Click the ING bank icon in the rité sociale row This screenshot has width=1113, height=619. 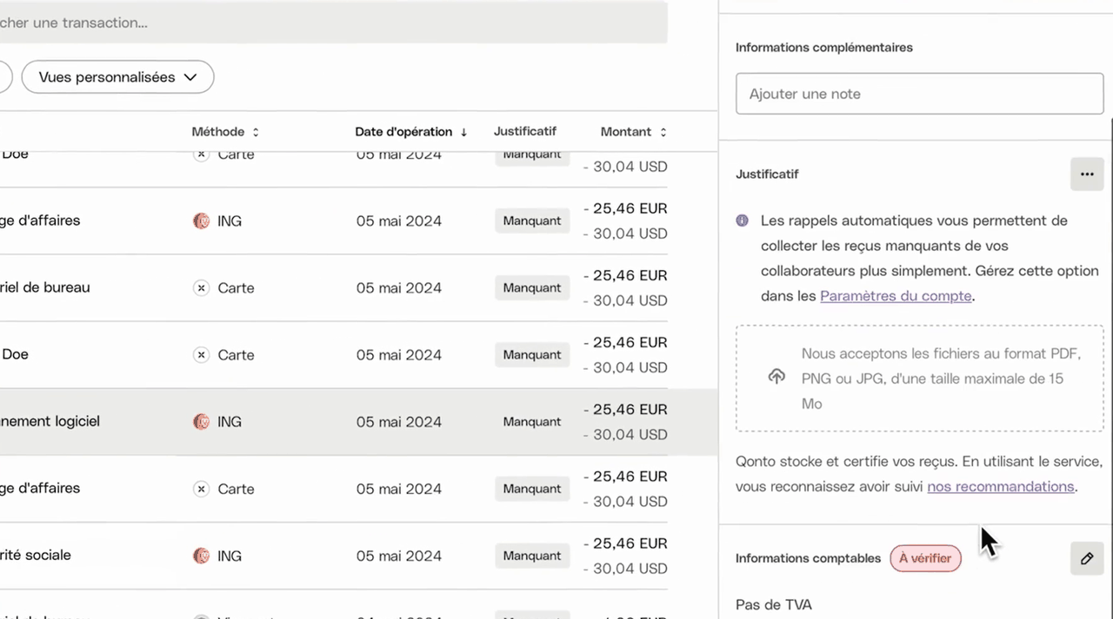(x=201, y=556)
